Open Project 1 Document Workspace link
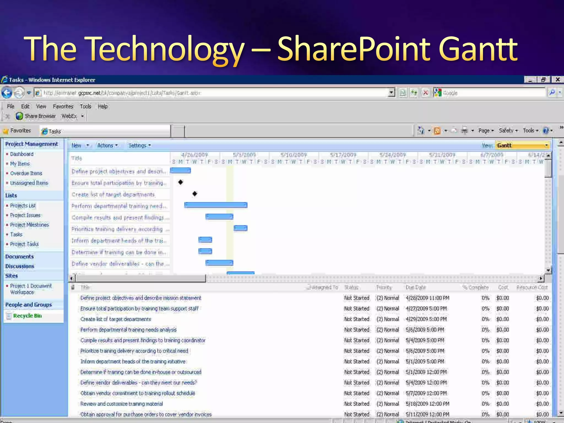 tap(31, 289)
